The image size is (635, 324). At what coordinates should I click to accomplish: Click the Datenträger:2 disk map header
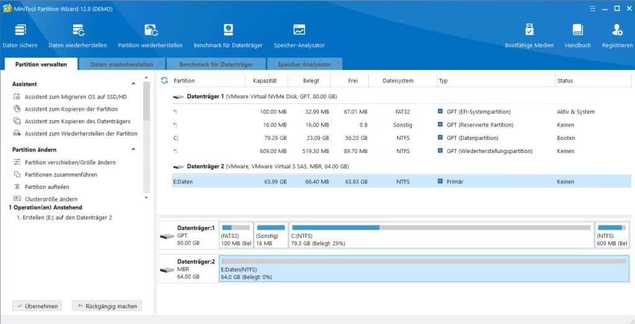click(x=189, y=269)
